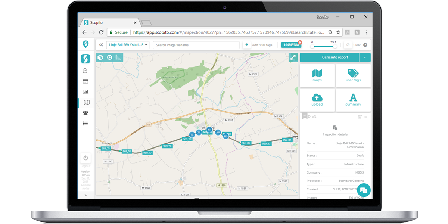Select the 969_78 map marker
The width and height of the screenshot is (448, 224).
point(167,146)
